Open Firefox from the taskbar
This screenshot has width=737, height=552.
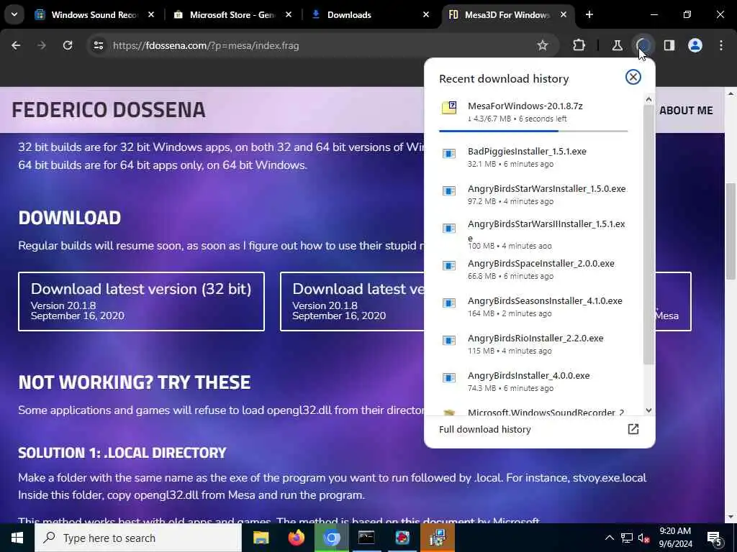296,538
